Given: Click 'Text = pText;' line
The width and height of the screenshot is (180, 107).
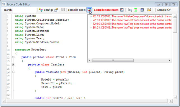Looking at the screenshot, I should tap(52, 87).
